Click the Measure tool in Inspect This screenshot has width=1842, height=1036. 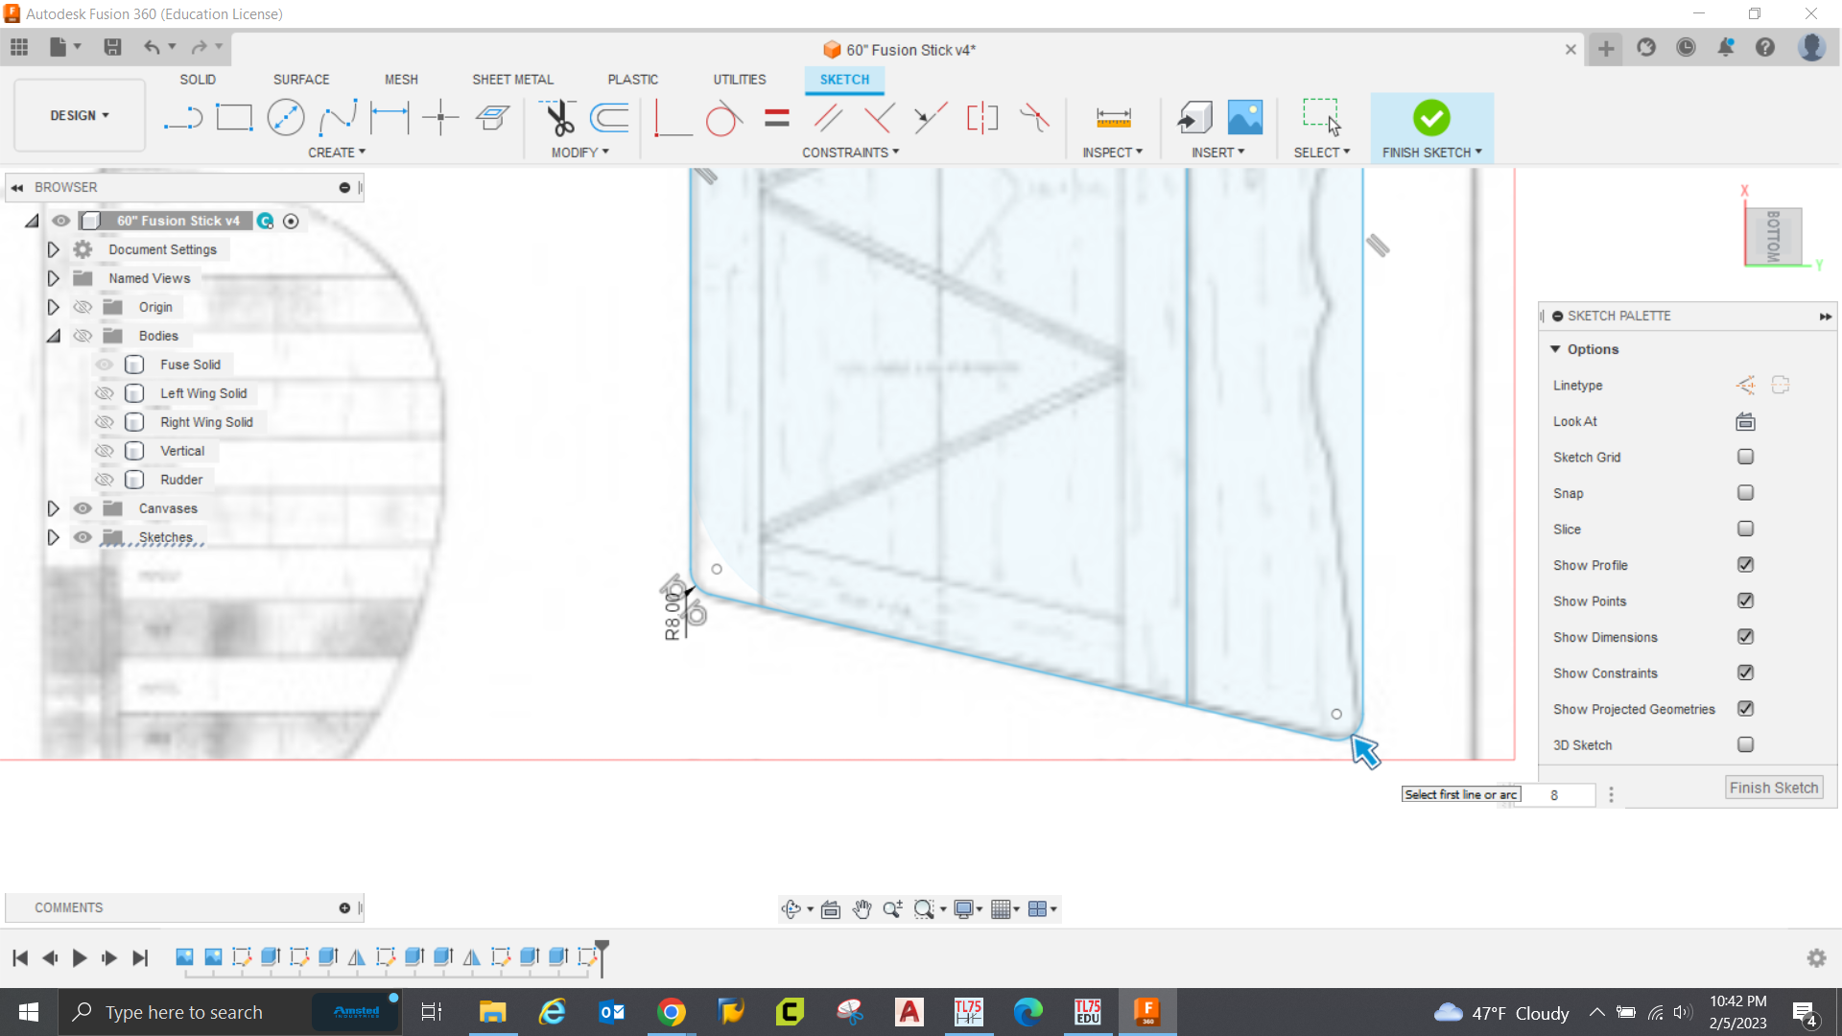coord(1113,118)
